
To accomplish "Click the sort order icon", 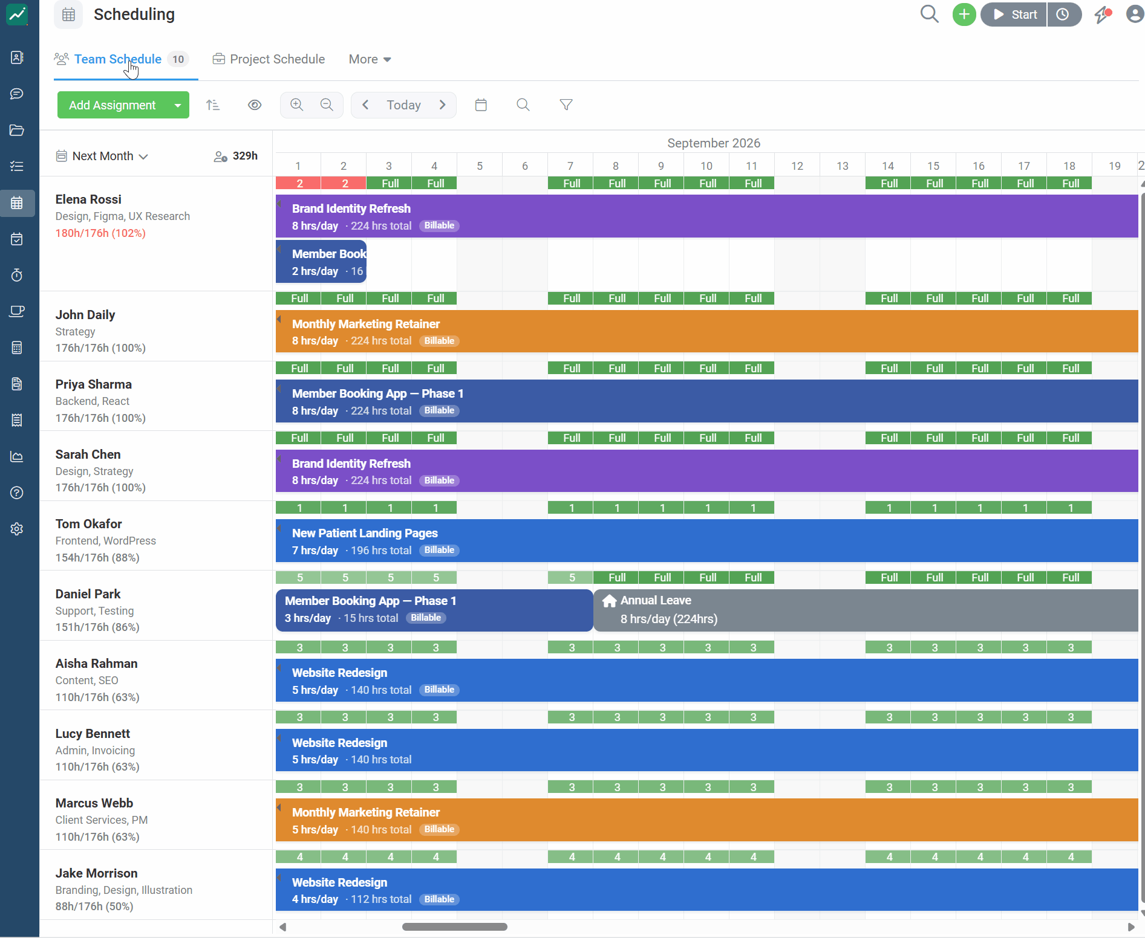I will (x=213, y=105).
